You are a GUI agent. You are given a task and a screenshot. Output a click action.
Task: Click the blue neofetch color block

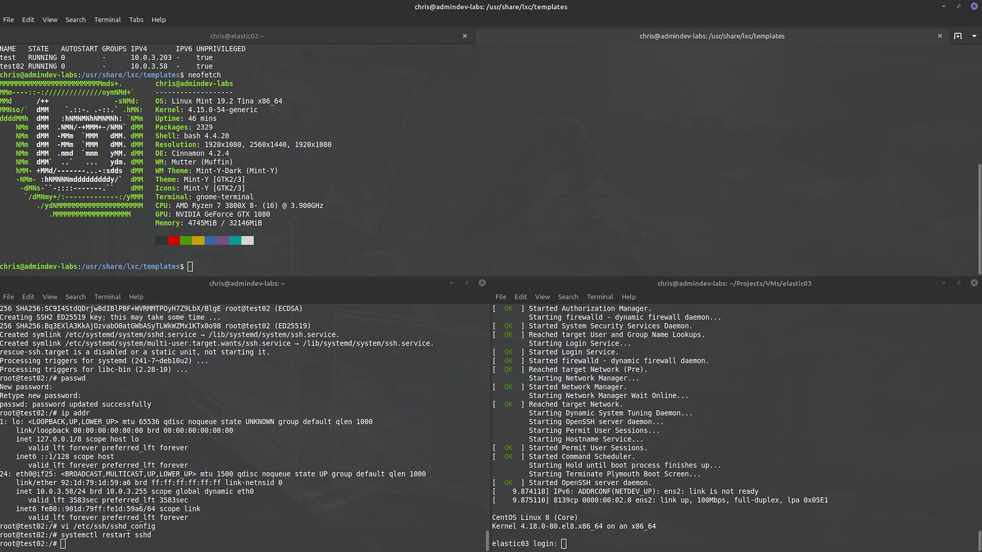(x=211, y=241)
